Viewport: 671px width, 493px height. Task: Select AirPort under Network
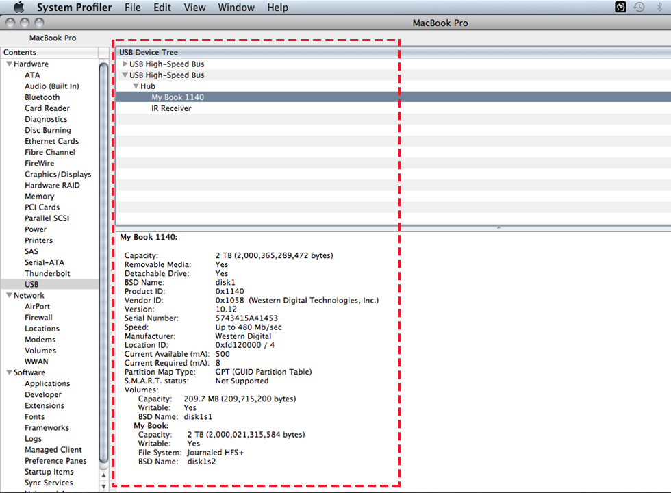(37, 307)
